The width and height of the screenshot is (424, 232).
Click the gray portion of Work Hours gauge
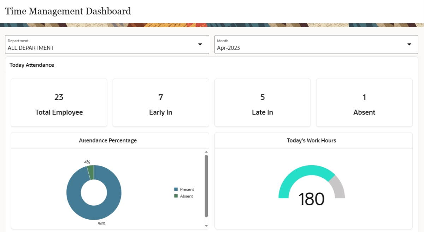[x=338, y=188]
